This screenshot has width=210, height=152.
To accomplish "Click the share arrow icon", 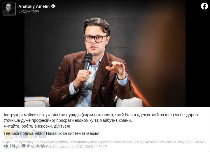I will pyautogui.click(x=37, y=146).
